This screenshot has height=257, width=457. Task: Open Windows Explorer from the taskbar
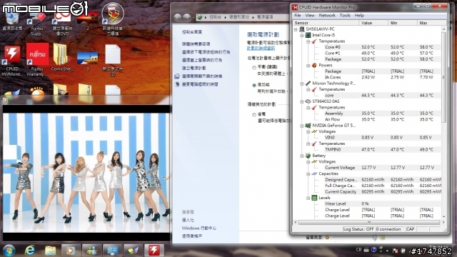50,251
